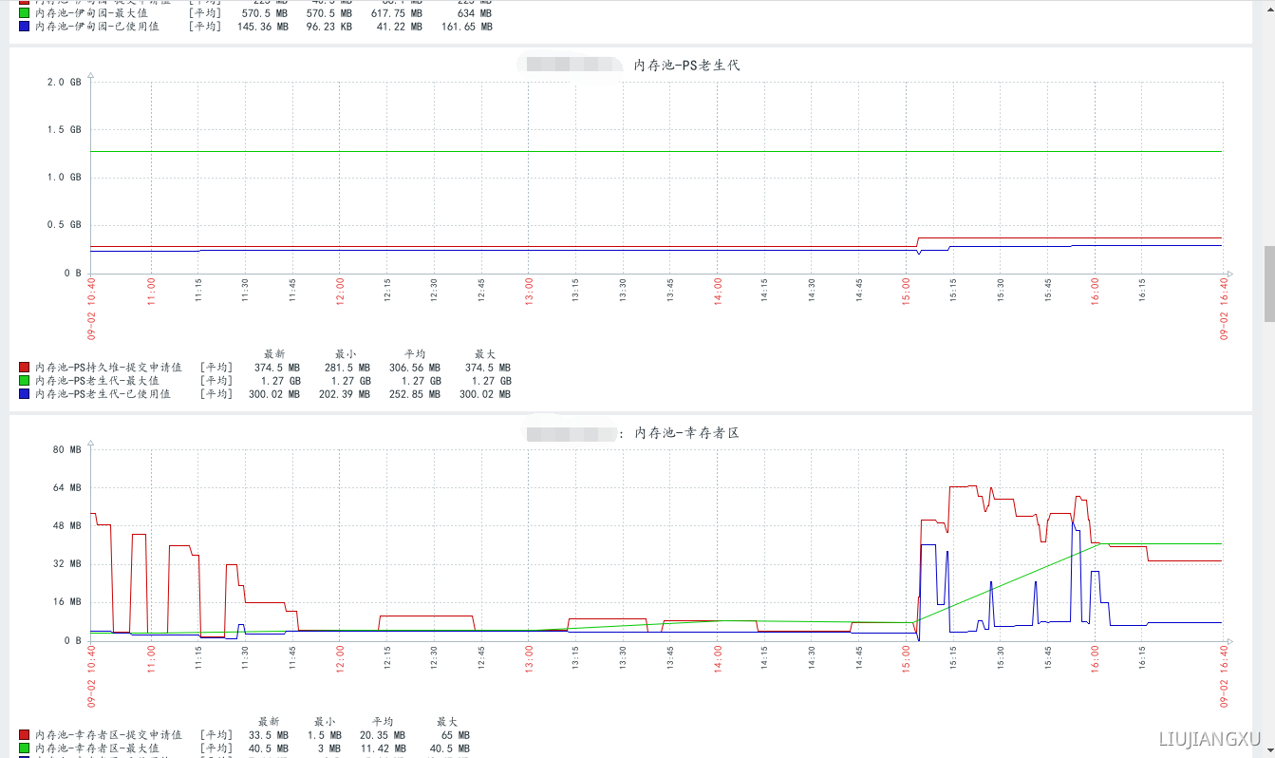Click 最新 column header in PS老生代 legend
Viewport: 1275px width, 758px height.
point(274,354)
